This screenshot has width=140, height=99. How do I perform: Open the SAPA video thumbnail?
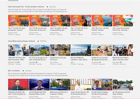point(39,50)
